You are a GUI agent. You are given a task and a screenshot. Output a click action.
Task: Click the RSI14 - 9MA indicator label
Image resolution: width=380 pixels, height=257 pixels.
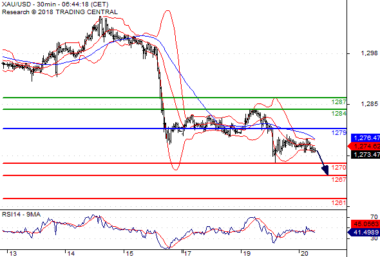[21, 215]
